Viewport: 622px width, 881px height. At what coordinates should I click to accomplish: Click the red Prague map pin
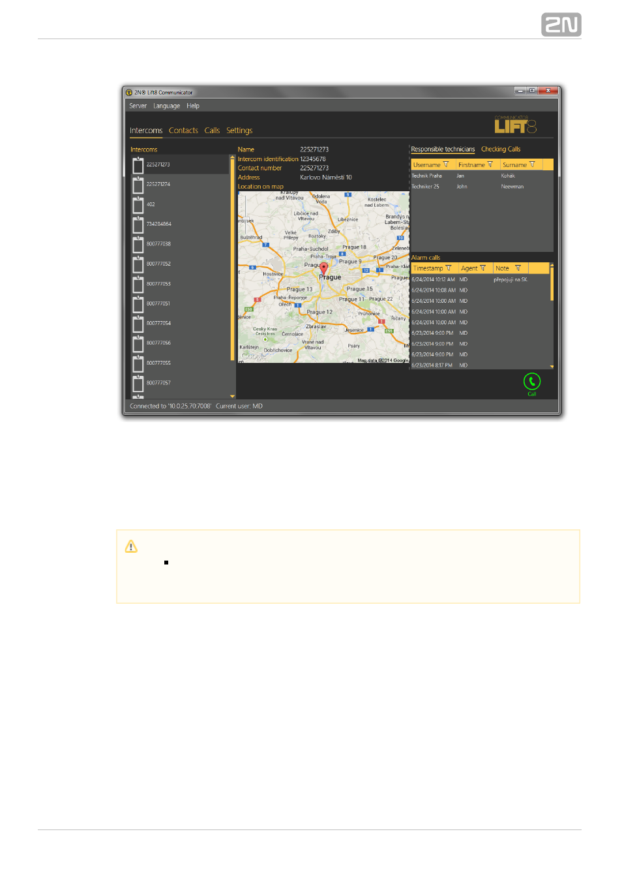click(x=323, y=269)
